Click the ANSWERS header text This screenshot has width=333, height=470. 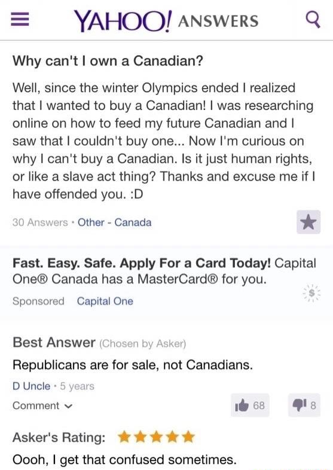coord(218,22)
